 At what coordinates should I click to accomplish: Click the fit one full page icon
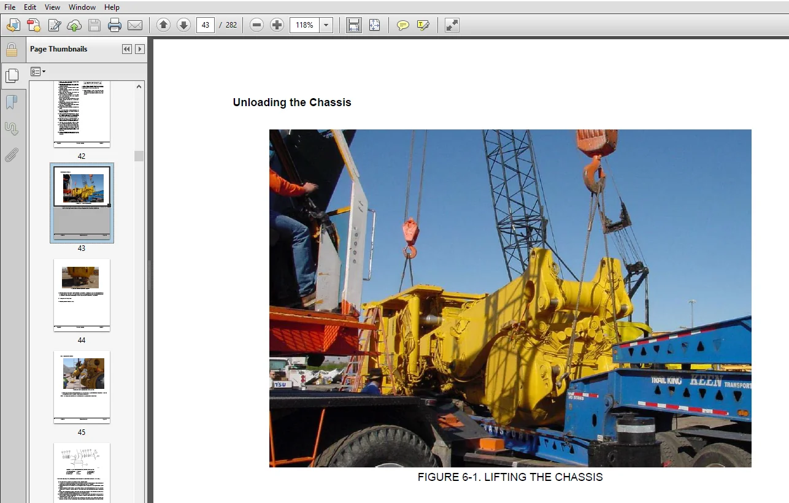click(374, 25)
